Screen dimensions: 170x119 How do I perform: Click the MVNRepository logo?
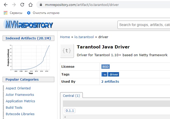(x=28, y=24)
